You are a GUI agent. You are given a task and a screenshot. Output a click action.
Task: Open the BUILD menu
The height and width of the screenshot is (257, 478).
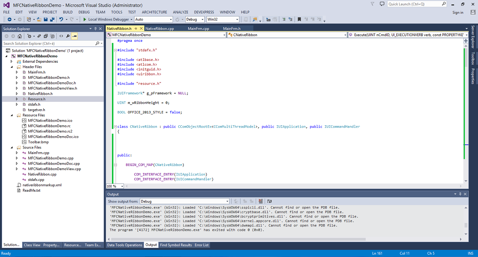[x=68, y=12]
